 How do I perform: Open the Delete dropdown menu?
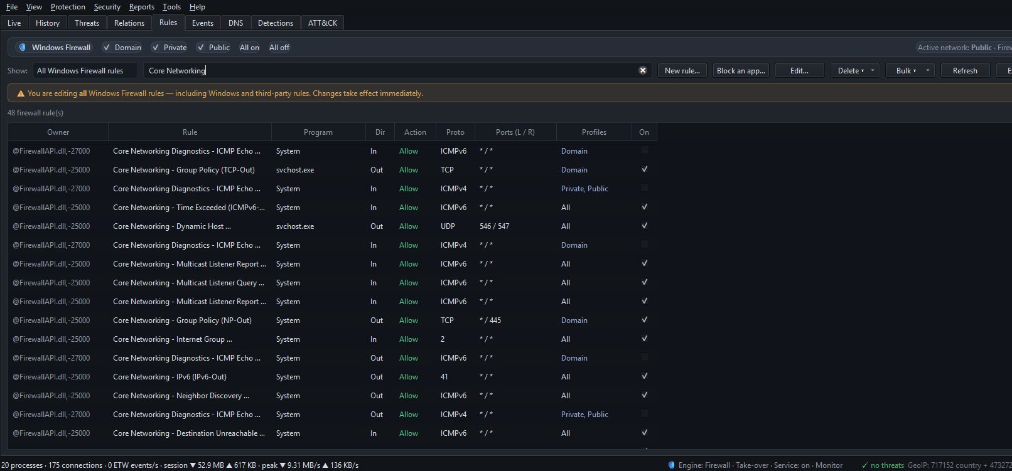click(x=855, y=70)
